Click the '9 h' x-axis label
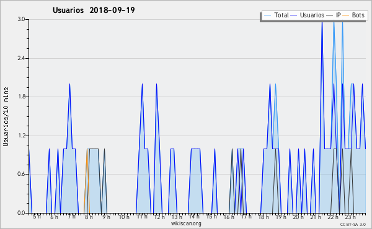This screenshot has height=229, width=372. tap(106, 217)
